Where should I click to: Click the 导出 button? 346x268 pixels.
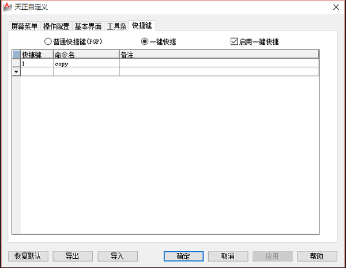(73, 256)
